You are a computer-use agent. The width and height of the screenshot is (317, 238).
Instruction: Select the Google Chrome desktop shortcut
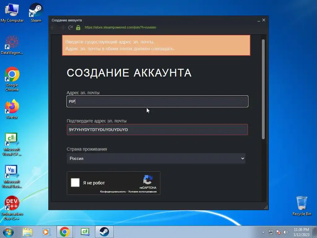tap(12, 79)
